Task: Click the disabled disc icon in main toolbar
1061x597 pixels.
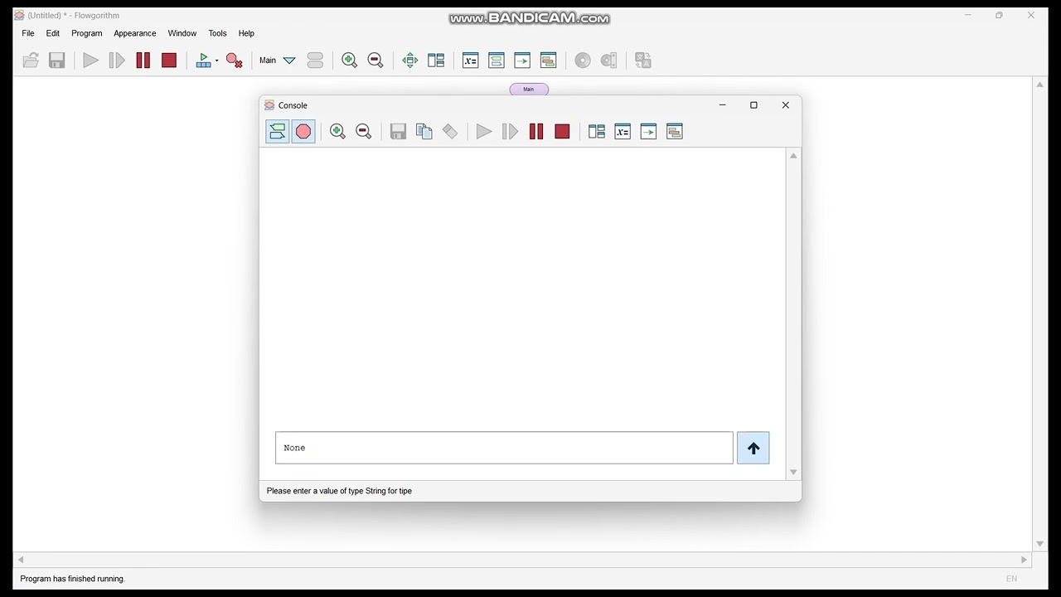Action: (x=583, y=60)
